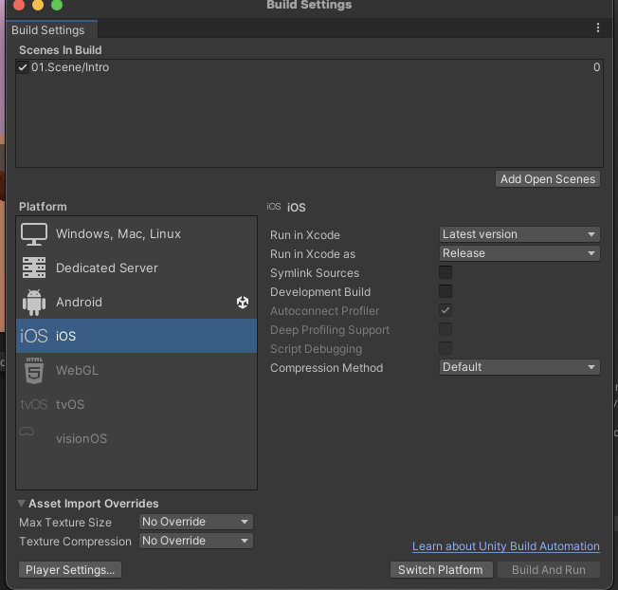618x590 pixels.
Task: Click the Scenes In Build heading
Action: pos(61,50)
